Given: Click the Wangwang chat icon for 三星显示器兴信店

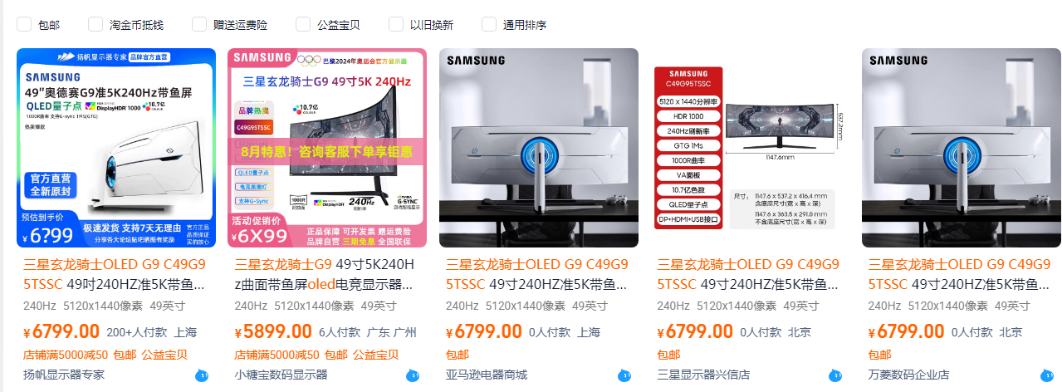Looking at the screenshot, I should click(836, 376).
